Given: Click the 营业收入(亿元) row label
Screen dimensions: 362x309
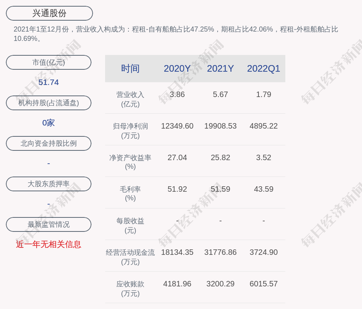Looking at the screenshot, I should [130, 99].
